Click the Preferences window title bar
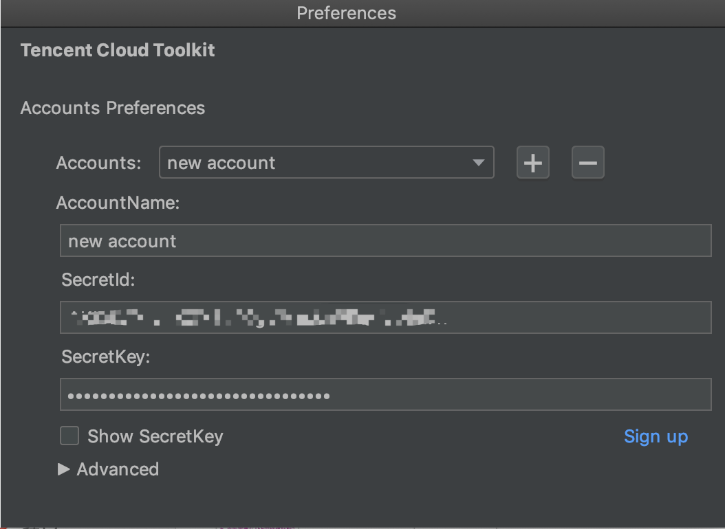Viewport: 725px width, 529px height. coord(346,13)
